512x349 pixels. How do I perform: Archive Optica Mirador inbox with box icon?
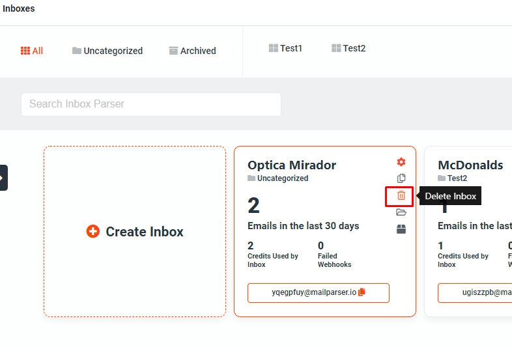401,229
